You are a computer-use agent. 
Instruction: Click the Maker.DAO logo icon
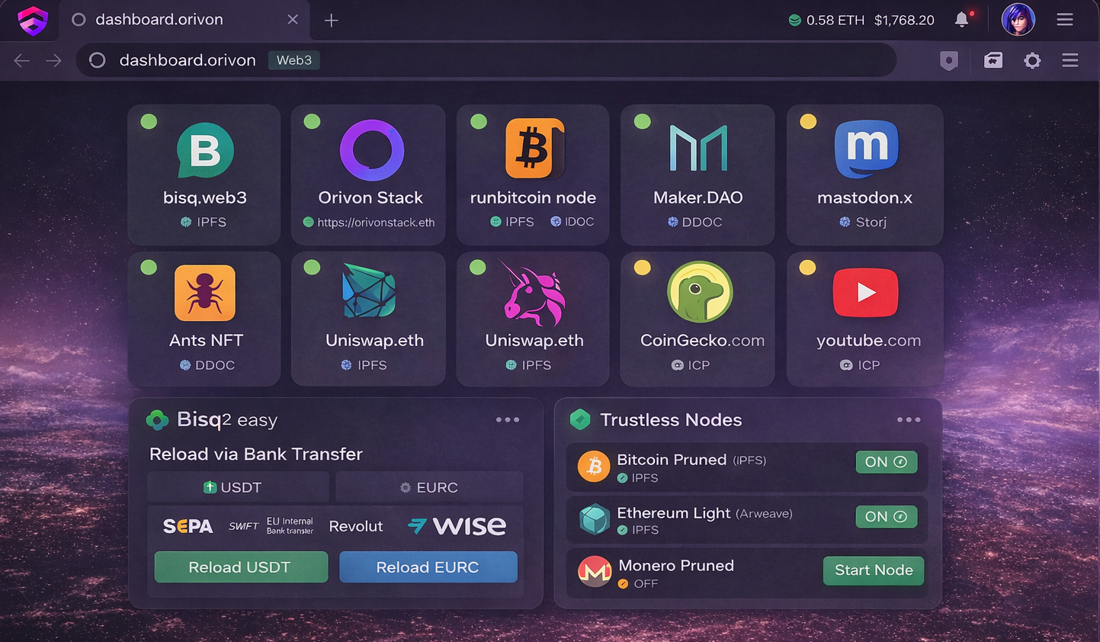[698, 148]
